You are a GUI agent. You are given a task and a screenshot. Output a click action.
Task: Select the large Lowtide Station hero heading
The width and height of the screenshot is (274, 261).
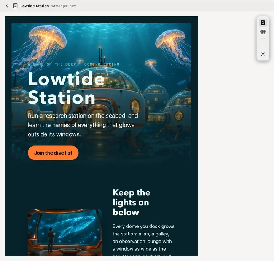(66, 88)
